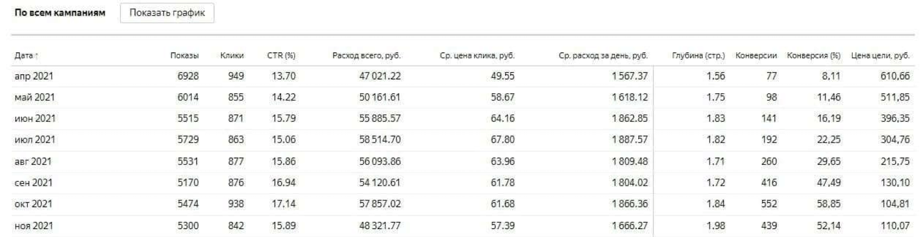Select the июл 2021 row

coord(35,140)
